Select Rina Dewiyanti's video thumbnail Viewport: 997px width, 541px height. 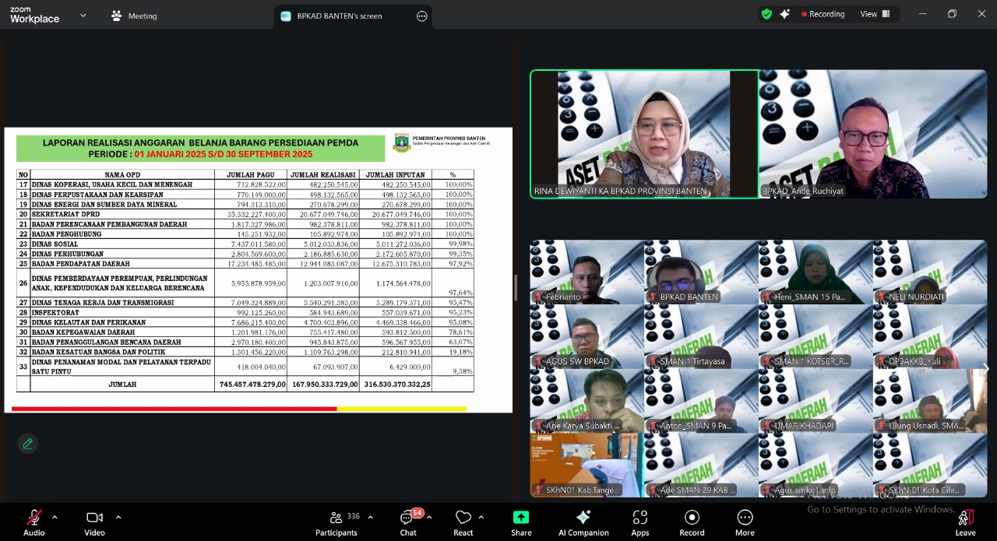click(x=644, y=134)
